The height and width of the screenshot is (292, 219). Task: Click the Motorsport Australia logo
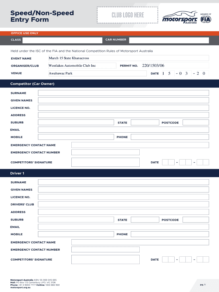[180, 18]
